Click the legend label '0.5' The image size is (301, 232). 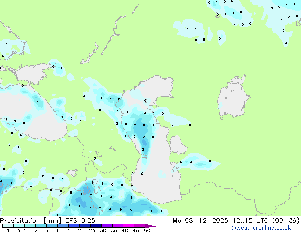16,230
